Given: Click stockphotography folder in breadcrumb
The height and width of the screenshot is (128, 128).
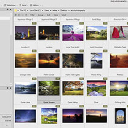Looking at the screenshot, I should pyautogui.click(x=78, y=10).
